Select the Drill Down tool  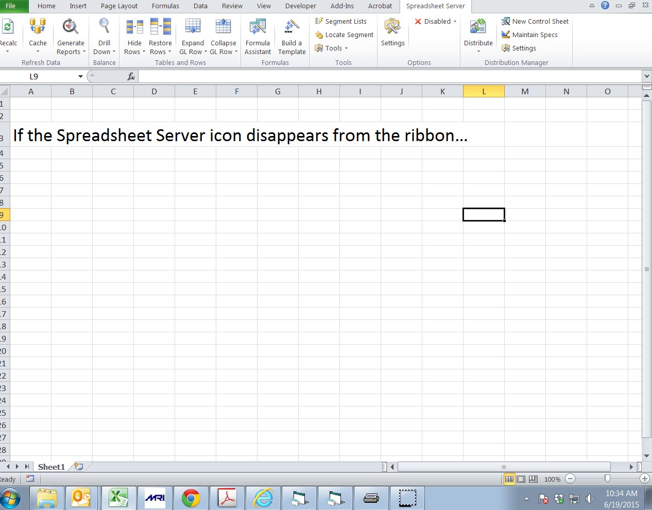104,36
